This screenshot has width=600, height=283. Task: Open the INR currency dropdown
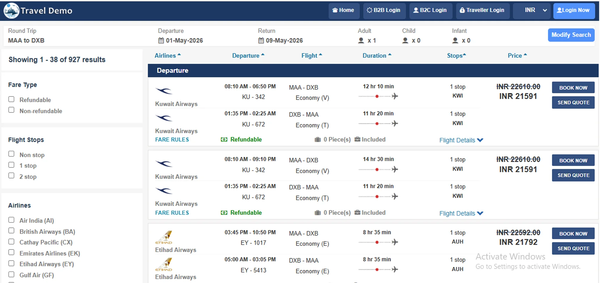tap(532, 10)
